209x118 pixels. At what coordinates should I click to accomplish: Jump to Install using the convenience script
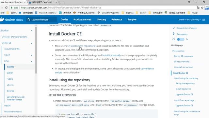187,113
